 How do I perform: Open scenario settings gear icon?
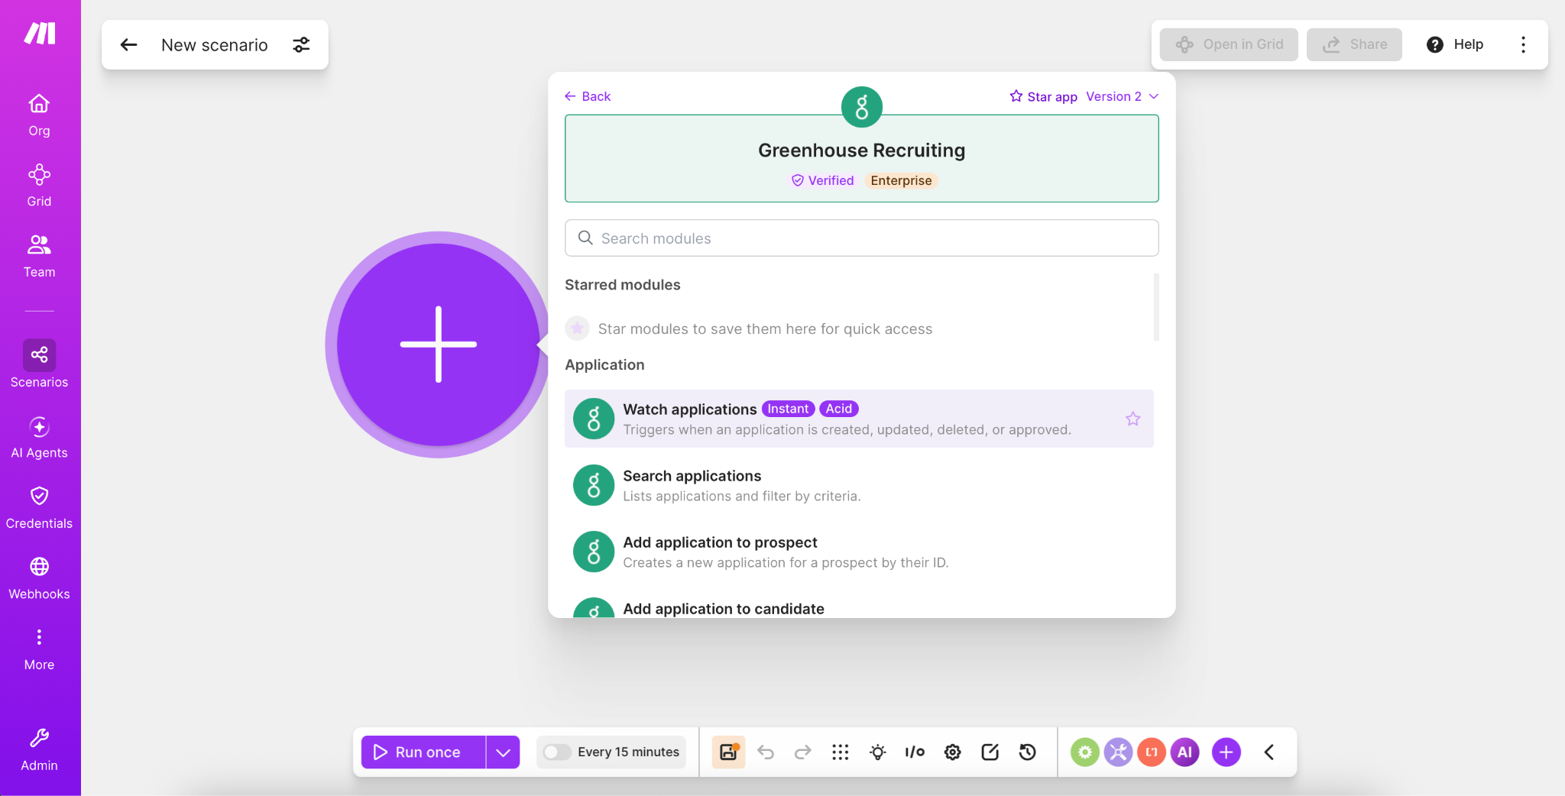(952, 752)
